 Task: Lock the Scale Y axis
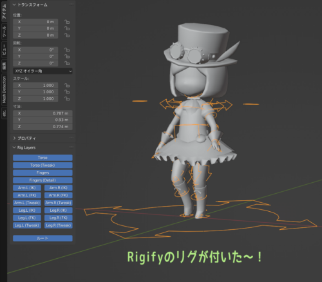click(67, 92)
